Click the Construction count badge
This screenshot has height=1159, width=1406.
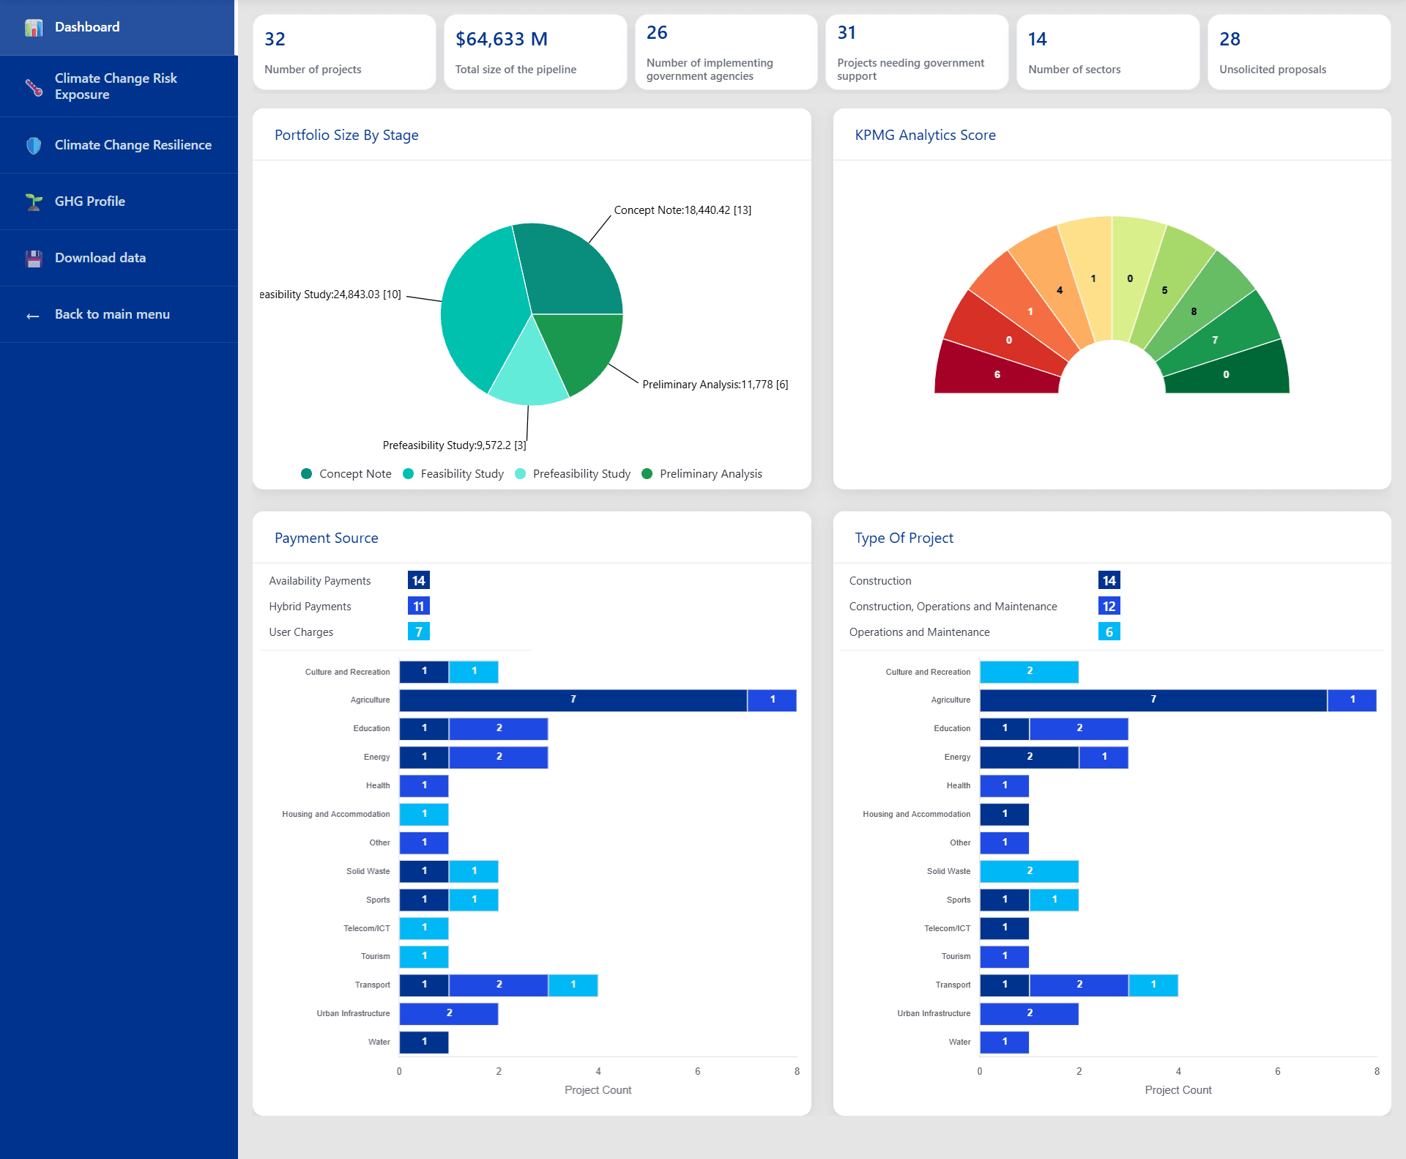1109,579
